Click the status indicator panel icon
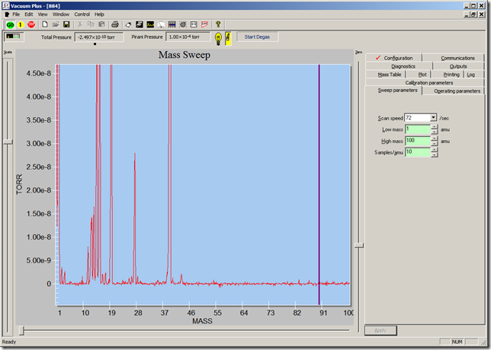491x350 pixels. 13,37
